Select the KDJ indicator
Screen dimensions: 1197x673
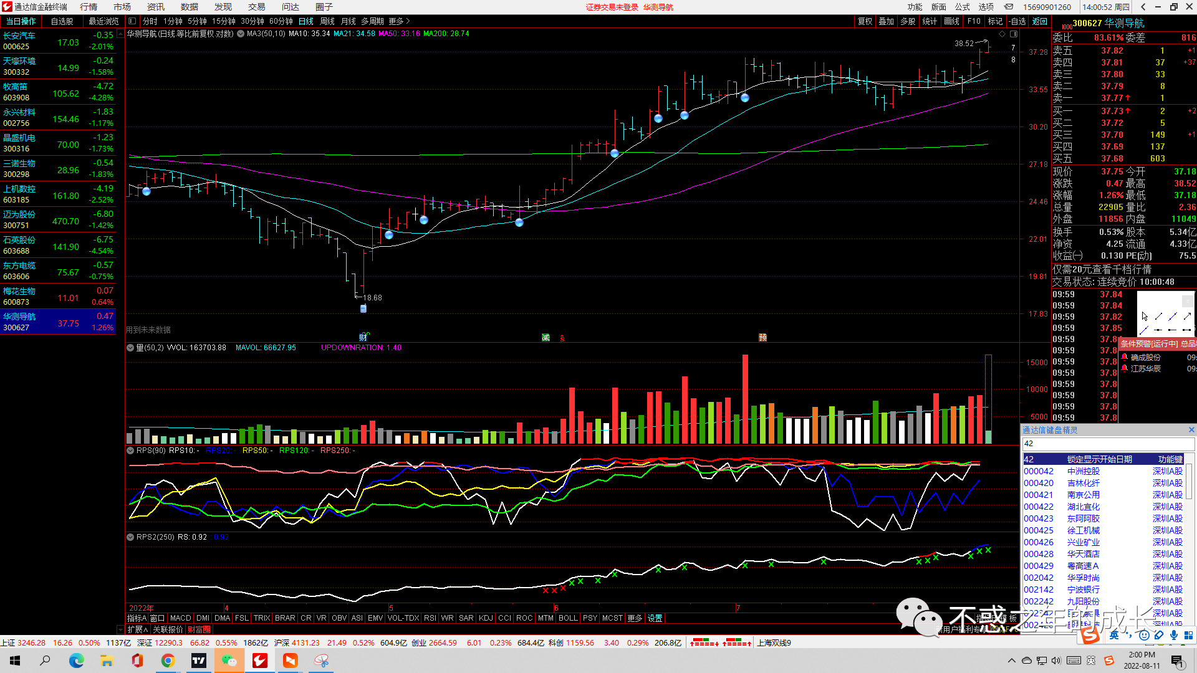coord(486,618)
